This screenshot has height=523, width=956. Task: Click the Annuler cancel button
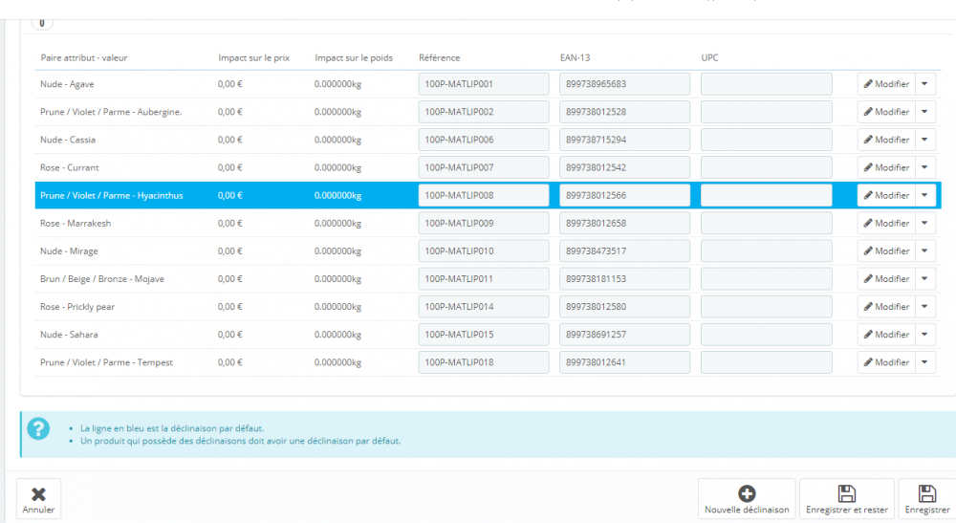click(38, 499)
